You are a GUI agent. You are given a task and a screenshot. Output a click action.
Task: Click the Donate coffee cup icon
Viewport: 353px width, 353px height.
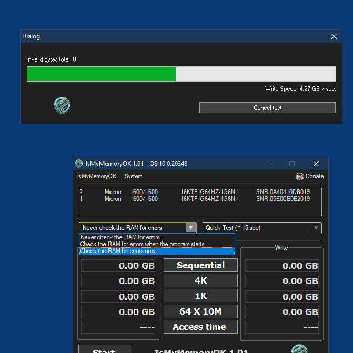click(299, 176)
